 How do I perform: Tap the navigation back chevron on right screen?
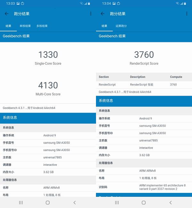[171, 203]
